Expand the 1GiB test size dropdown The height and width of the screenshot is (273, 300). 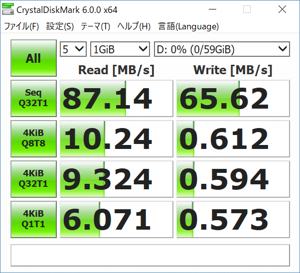click(x=120, y=49)
